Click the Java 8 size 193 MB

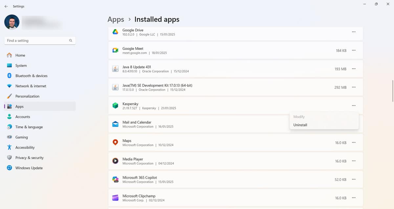(x=340, y=69)
